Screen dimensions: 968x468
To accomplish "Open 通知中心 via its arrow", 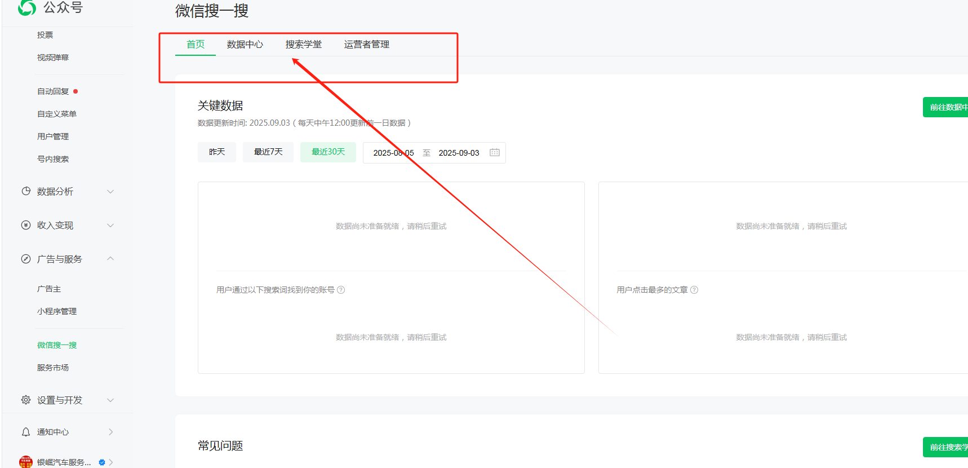I will pos(110,432).
